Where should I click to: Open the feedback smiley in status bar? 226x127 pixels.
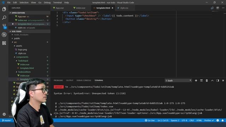coord(218,120)
